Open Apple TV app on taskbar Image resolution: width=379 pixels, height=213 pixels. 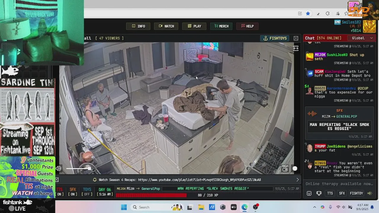pos(234,207)
